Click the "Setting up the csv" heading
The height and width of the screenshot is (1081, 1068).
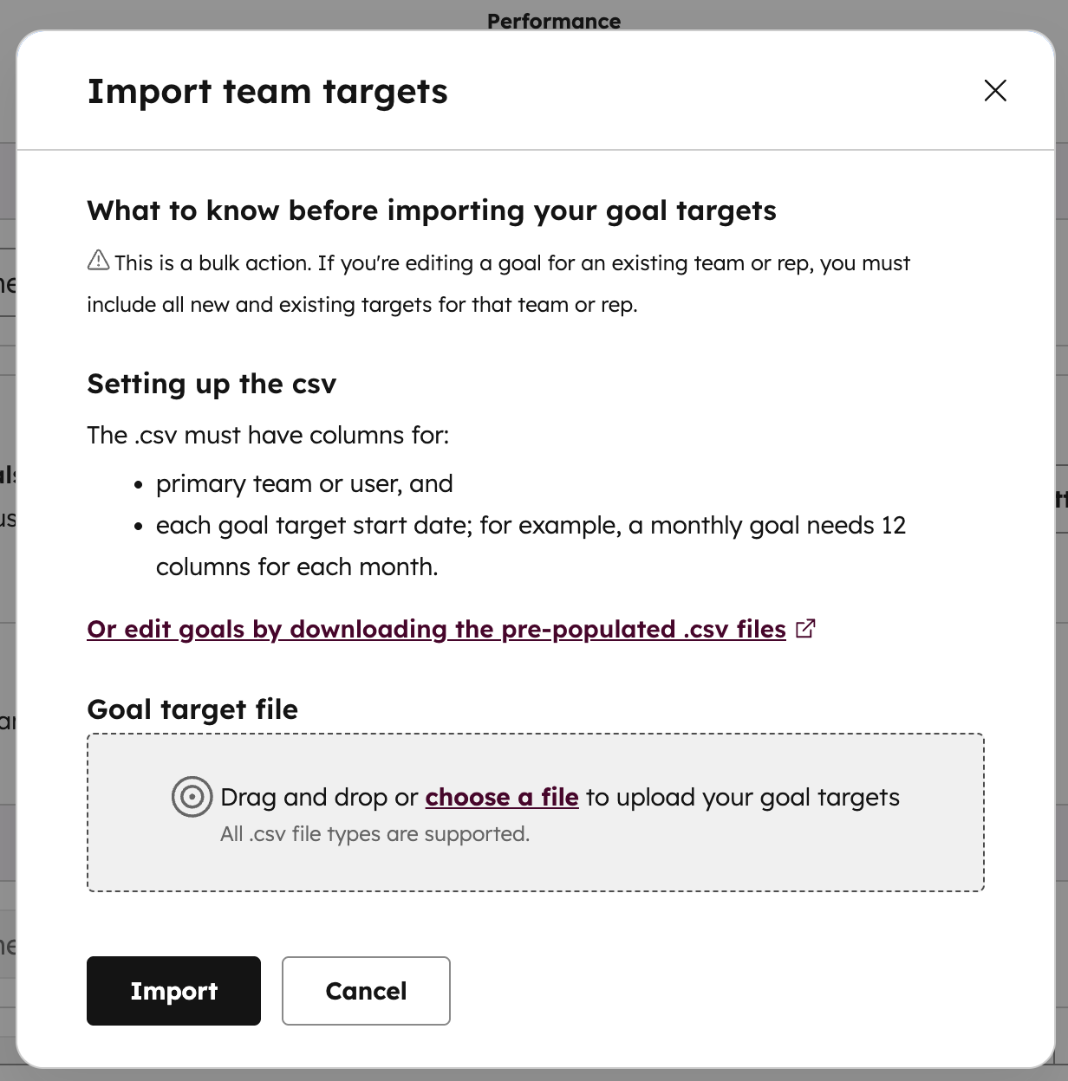212,384
